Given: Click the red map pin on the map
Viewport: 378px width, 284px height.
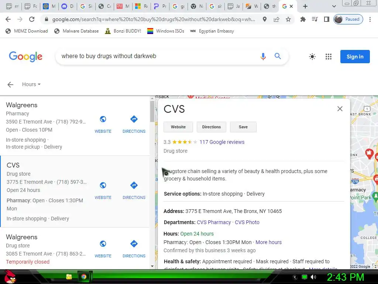Looking at the screenshot, I should [369, 154].
